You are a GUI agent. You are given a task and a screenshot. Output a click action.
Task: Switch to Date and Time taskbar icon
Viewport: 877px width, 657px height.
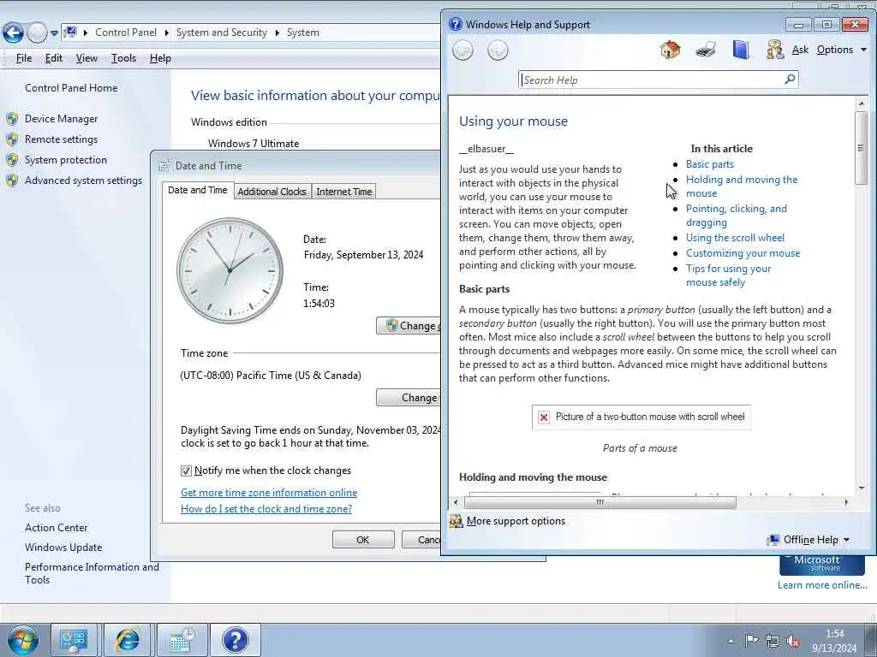click(x=182, y=640)
